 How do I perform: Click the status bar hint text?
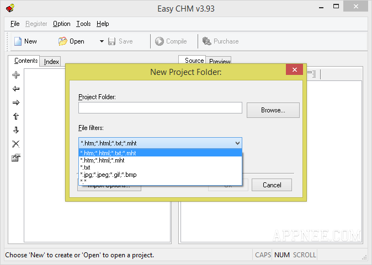[79, 255]
